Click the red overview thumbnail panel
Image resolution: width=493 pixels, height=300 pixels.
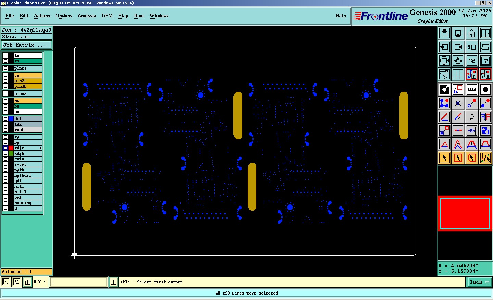pos(465,213)
